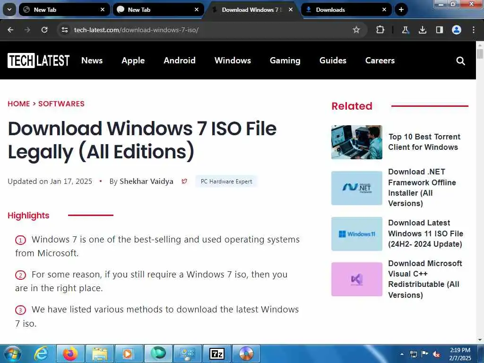Switch to the second New Tab

point(158,9)
